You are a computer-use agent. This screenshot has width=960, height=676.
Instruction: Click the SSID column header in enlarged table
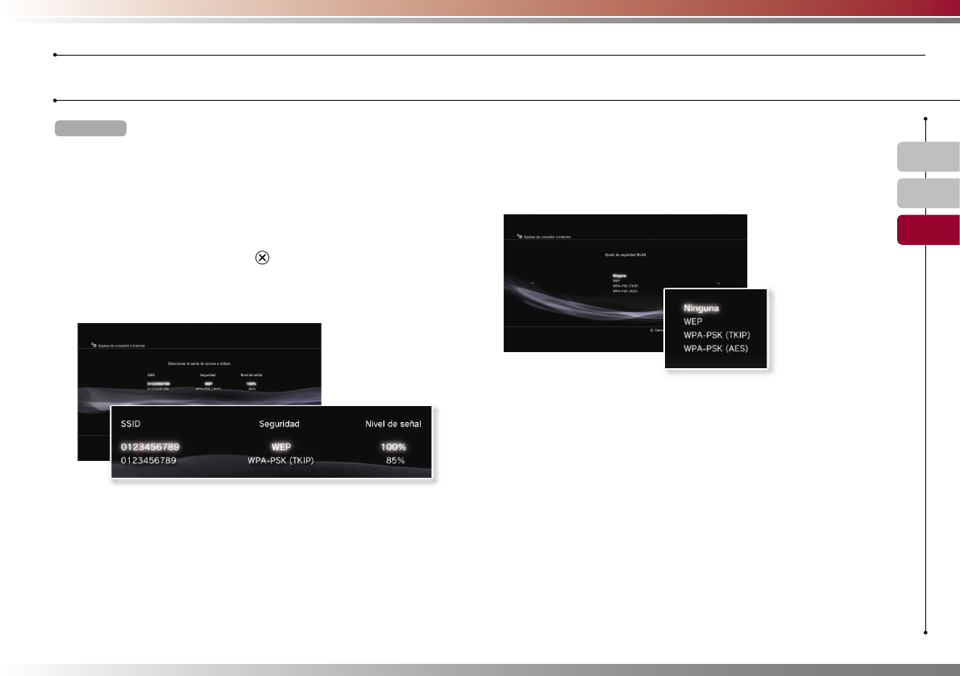pyautogui.click(x=131, y=423)
